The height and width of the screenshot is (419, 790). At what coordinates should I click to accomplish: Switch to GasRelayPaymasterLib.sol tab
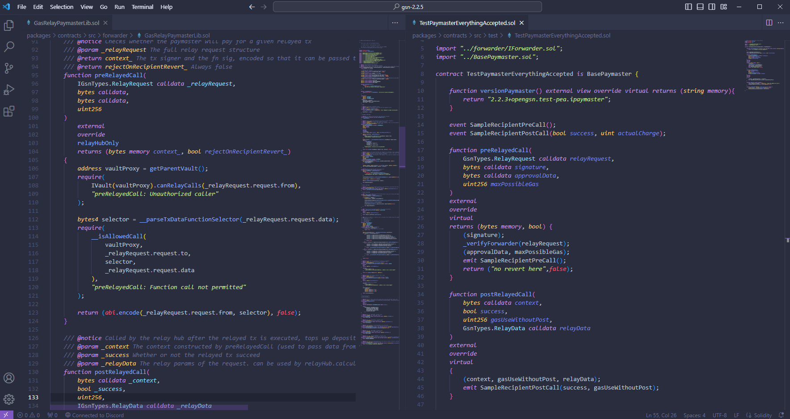(x=66, y=23)
